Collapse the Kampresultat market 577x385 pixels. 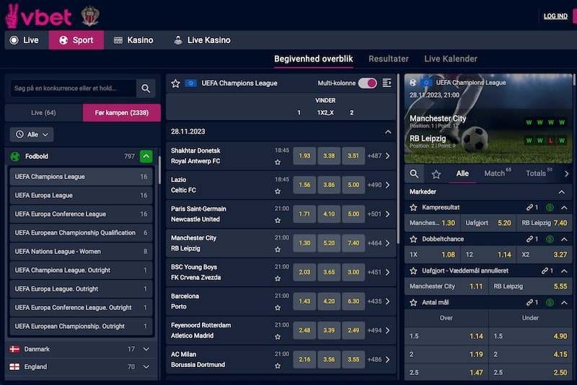click(564, 208)
